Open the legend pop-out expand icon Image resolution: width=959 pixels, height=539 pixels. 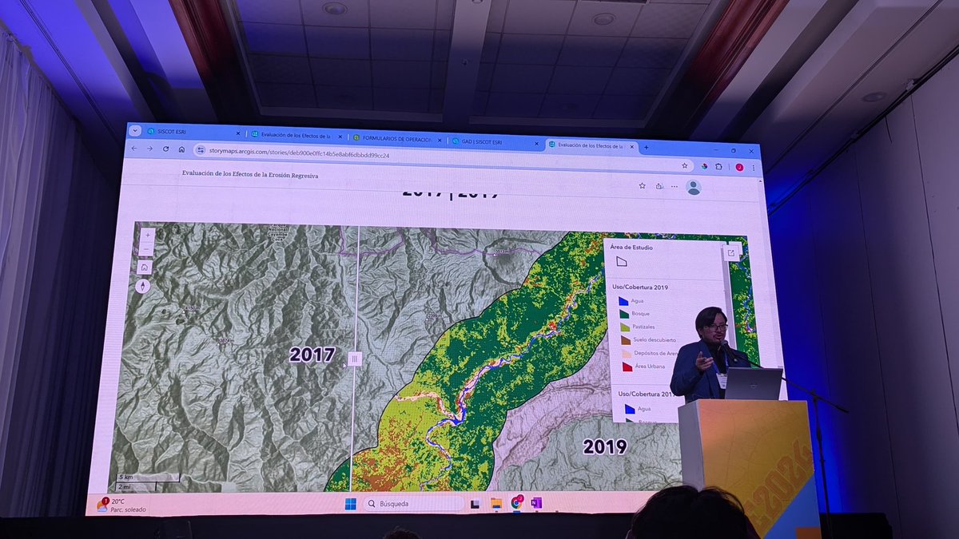[731, 253]
